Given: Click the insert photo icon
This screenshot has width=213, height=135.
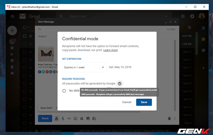Looking at the screenshot, I should [88, 119].
